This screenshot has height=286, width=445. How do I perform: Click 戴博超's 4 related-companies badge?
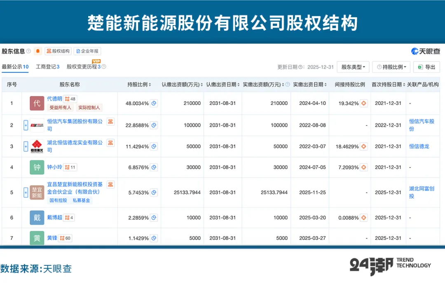pos(69,218)
